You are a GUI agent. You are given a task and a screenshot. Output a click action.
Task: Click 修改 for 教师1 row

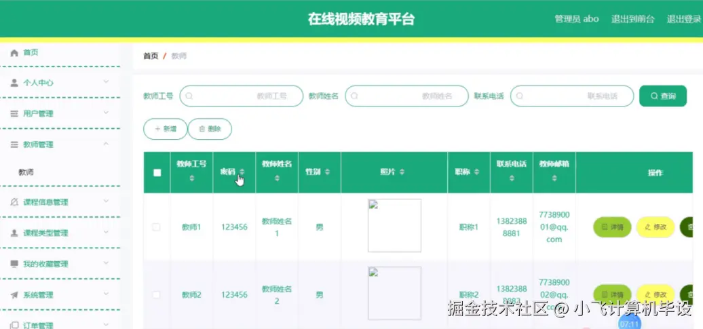pyautogui.click(x=655, y=227)
